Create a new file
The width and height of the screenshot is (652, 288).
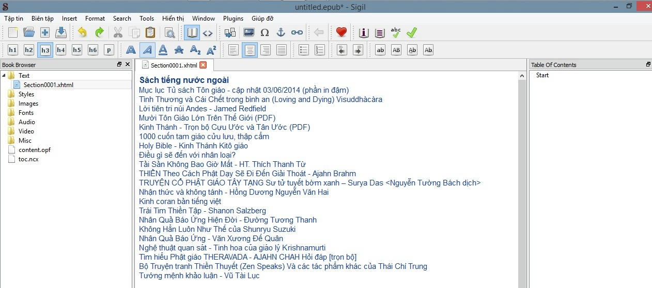13,32
